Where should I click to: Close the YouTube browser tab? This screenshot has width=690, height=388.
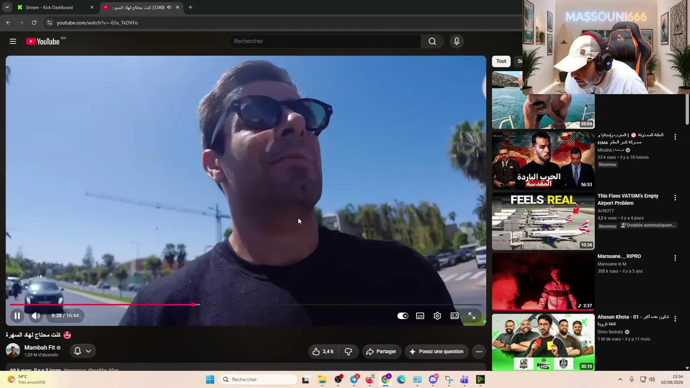(177, 8)
